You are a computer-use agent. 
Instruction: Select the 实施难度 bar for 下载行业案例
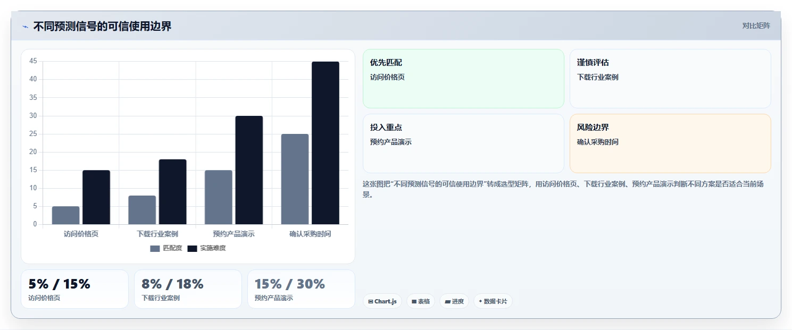(173, 192)
